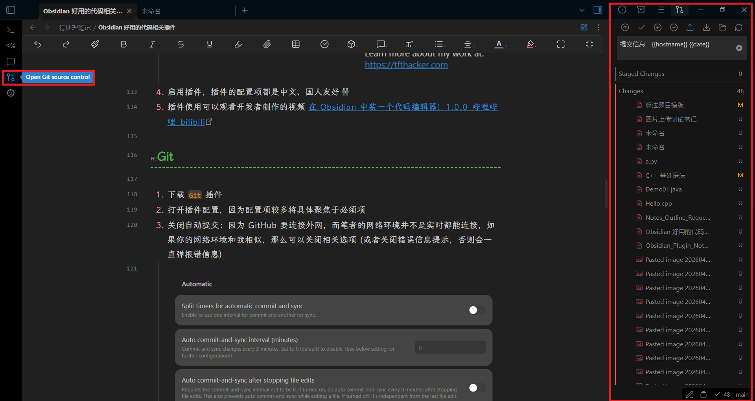Screen dimensions: 755x401
Task: Apply underline formatting
Action: click(x=210, y=44)
